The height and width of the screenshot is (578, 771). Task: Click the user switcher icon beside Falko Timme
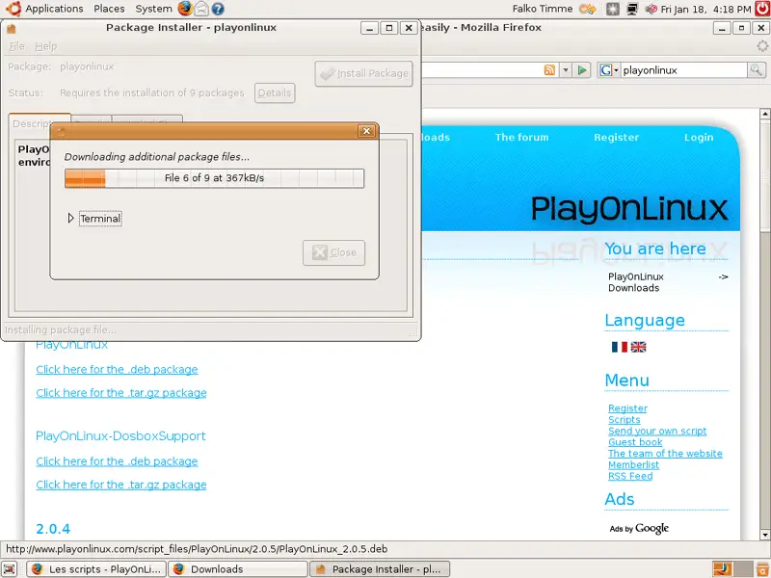tap(587, 9)
